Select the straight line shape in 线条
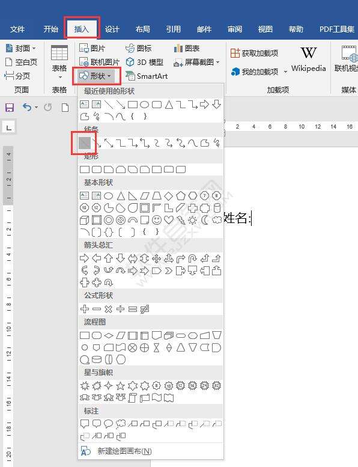This screenshot has width=358, height=467. click(85, 143)
